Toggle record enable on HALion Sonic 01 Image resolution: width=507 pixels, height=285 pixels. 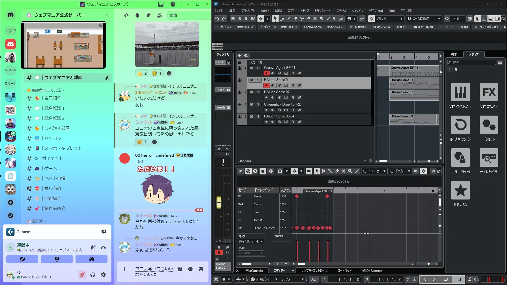[x=266, y=85]
